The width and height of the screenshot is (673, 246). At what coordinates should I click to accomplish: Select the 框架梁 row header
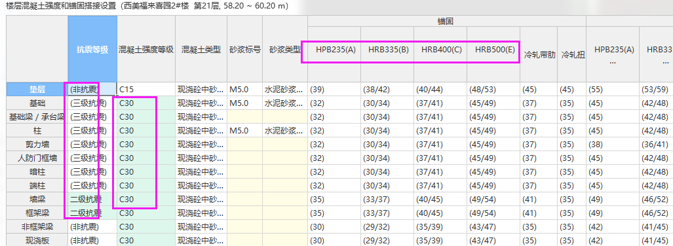click(x=37, y=213)
